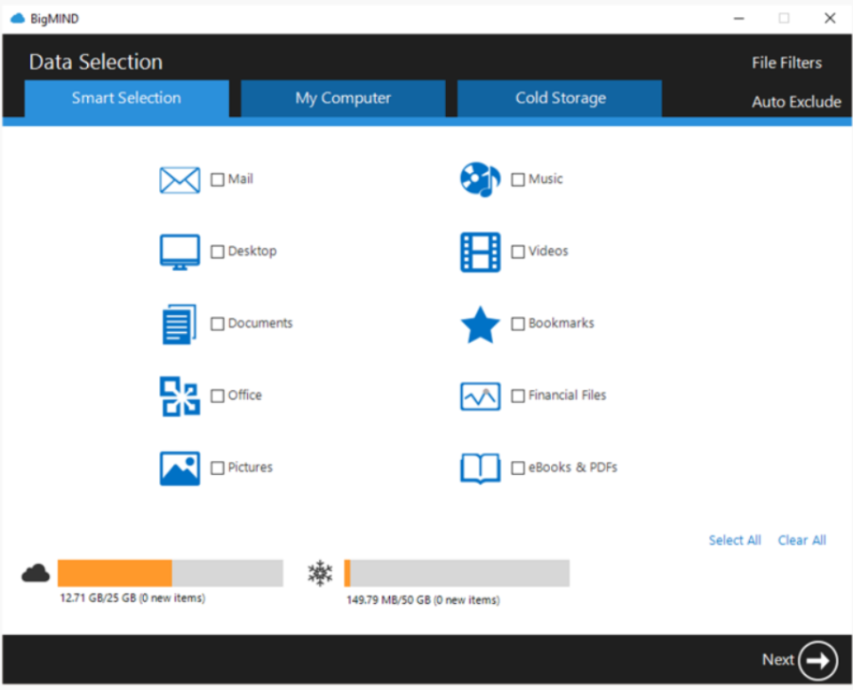Viewport: 853px width, 690px height.
Task: Click the Office apps icon
Action: pos(179,395)
